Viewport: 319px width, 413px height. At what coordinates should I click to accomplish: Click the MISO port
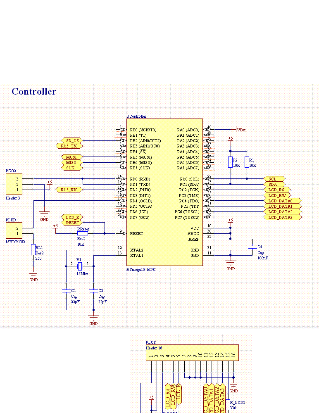click(72, 162)
